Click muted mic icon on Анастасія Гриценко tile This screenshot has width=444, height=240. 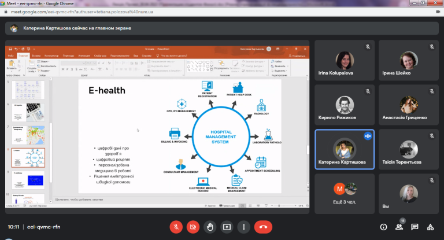click(432, 91)
